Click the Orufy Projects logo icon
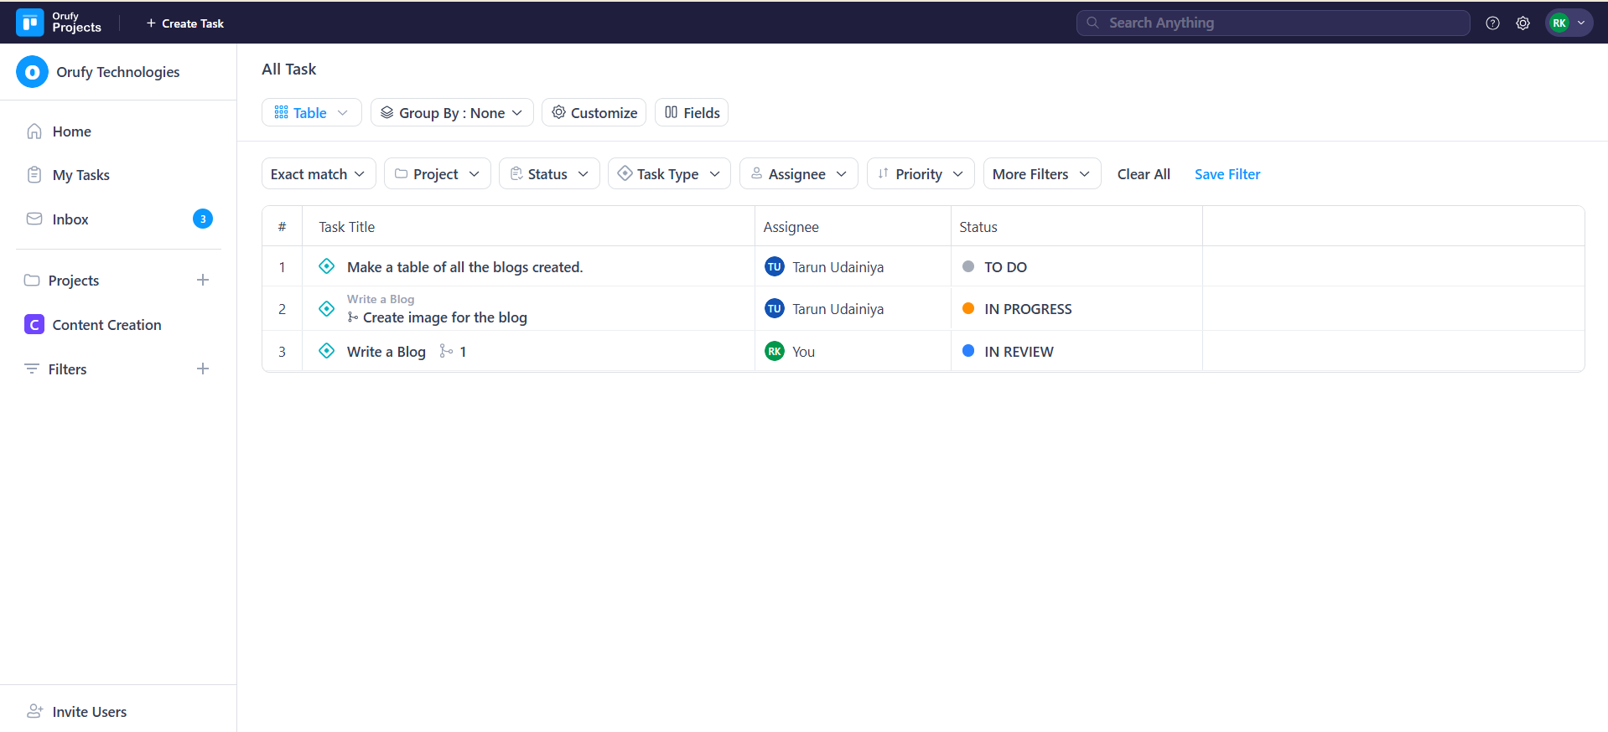Image resolution: width=1608 pixels, height=732 pixels. click(x=30, y=23)
